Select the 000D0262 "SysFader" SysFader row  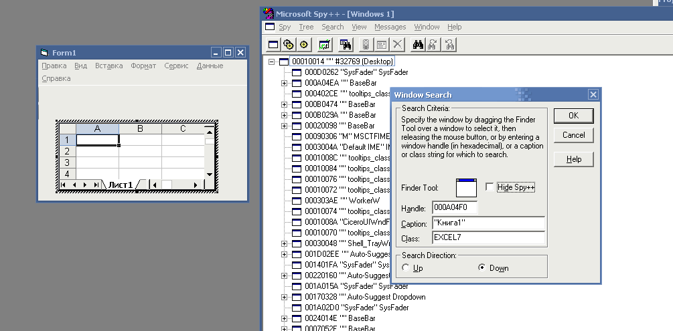pos(356,72)
